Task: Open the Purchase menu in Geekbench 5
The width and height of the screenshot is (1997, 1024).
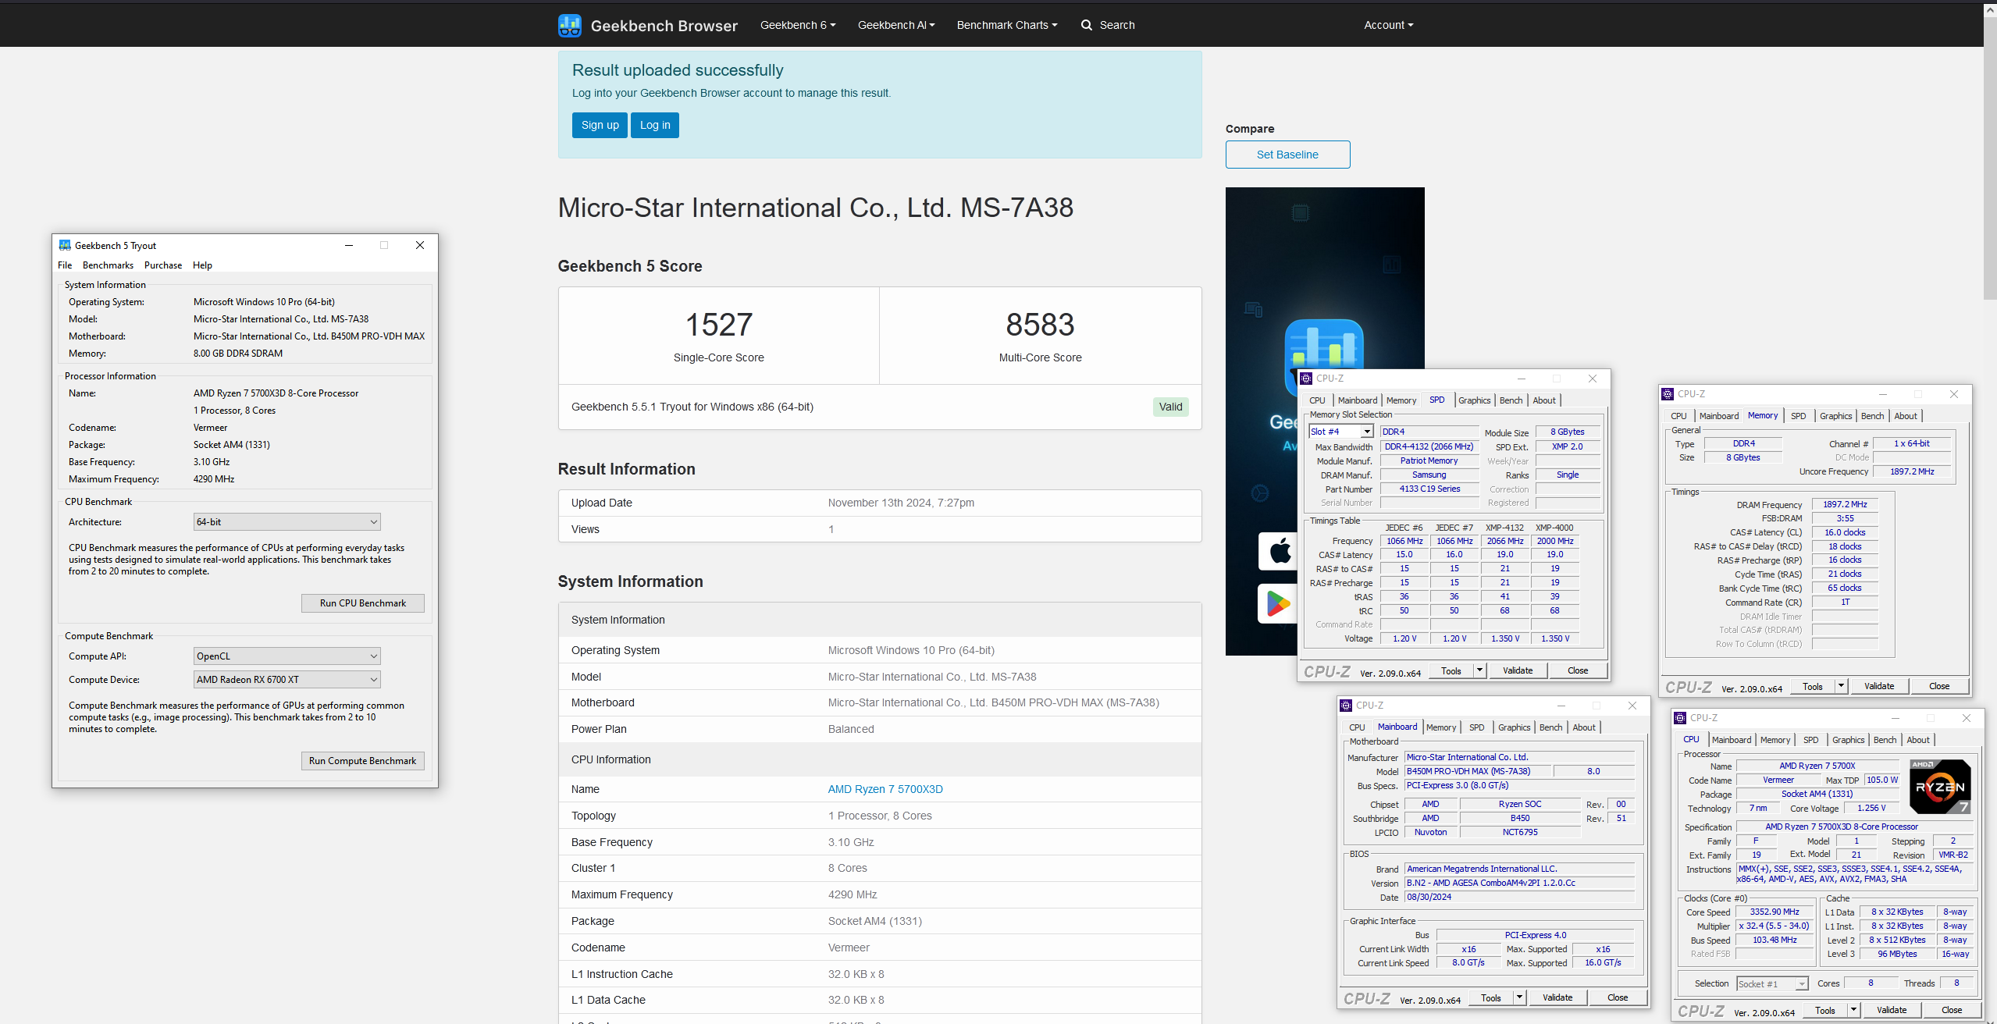Action: point(163,265)
